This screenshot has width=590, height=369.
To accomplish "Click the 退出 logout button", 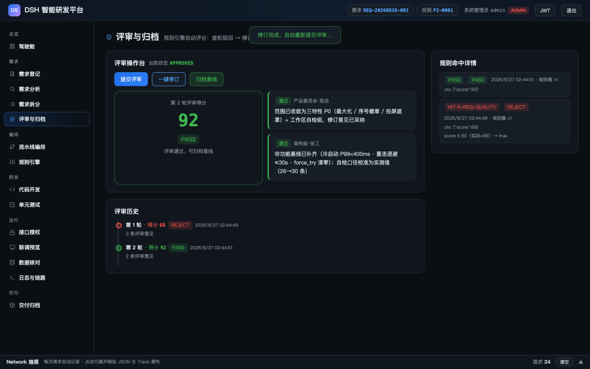I will tap(571, 10).
